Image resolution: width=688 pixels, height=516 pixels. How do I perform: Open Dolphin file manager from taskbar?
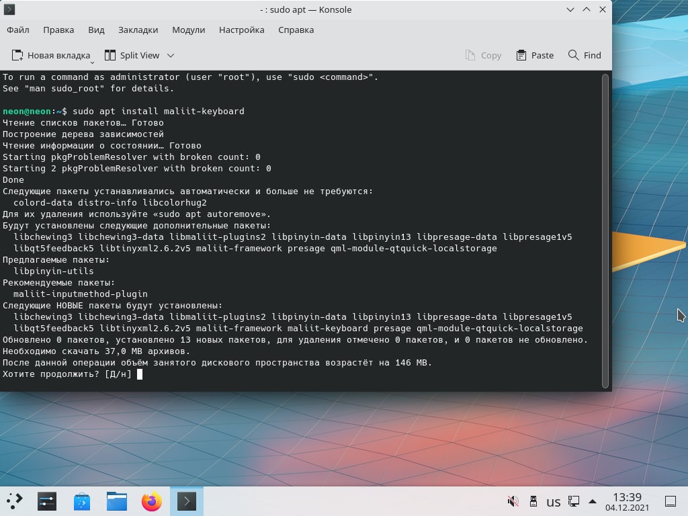coord(117,501)
